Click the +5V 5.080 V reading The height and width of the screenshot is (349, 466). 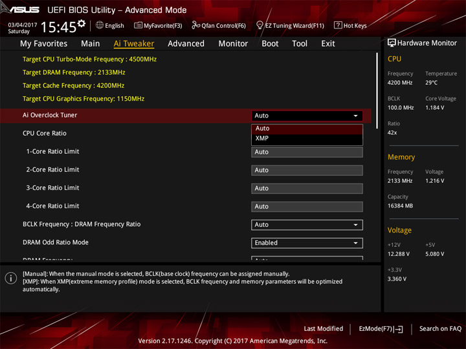[435, 254]
